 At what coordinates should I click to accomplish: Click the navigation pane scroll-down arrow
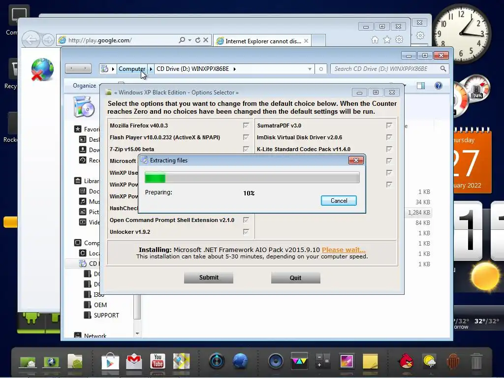137,334
